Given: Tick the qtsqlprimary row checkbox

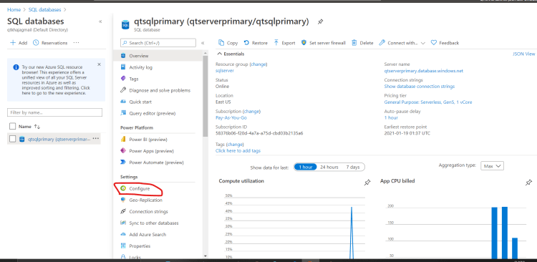Looking at the screenshot, I should tap(13, 139).
